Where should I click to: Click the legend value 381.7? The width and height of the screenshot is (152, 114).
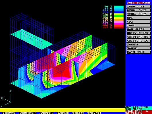coord(107,22)
